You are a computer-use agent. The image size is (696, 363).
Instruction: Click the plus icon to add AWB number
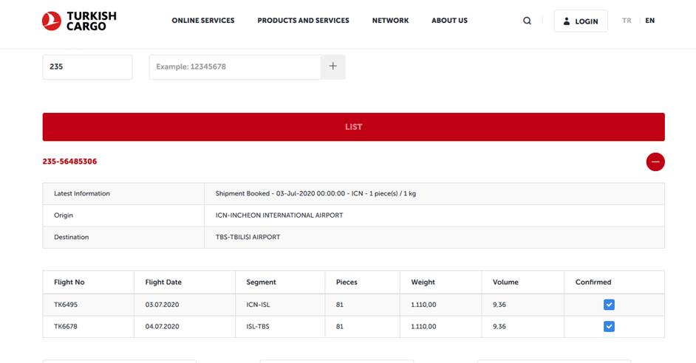[x=332, y=66]
